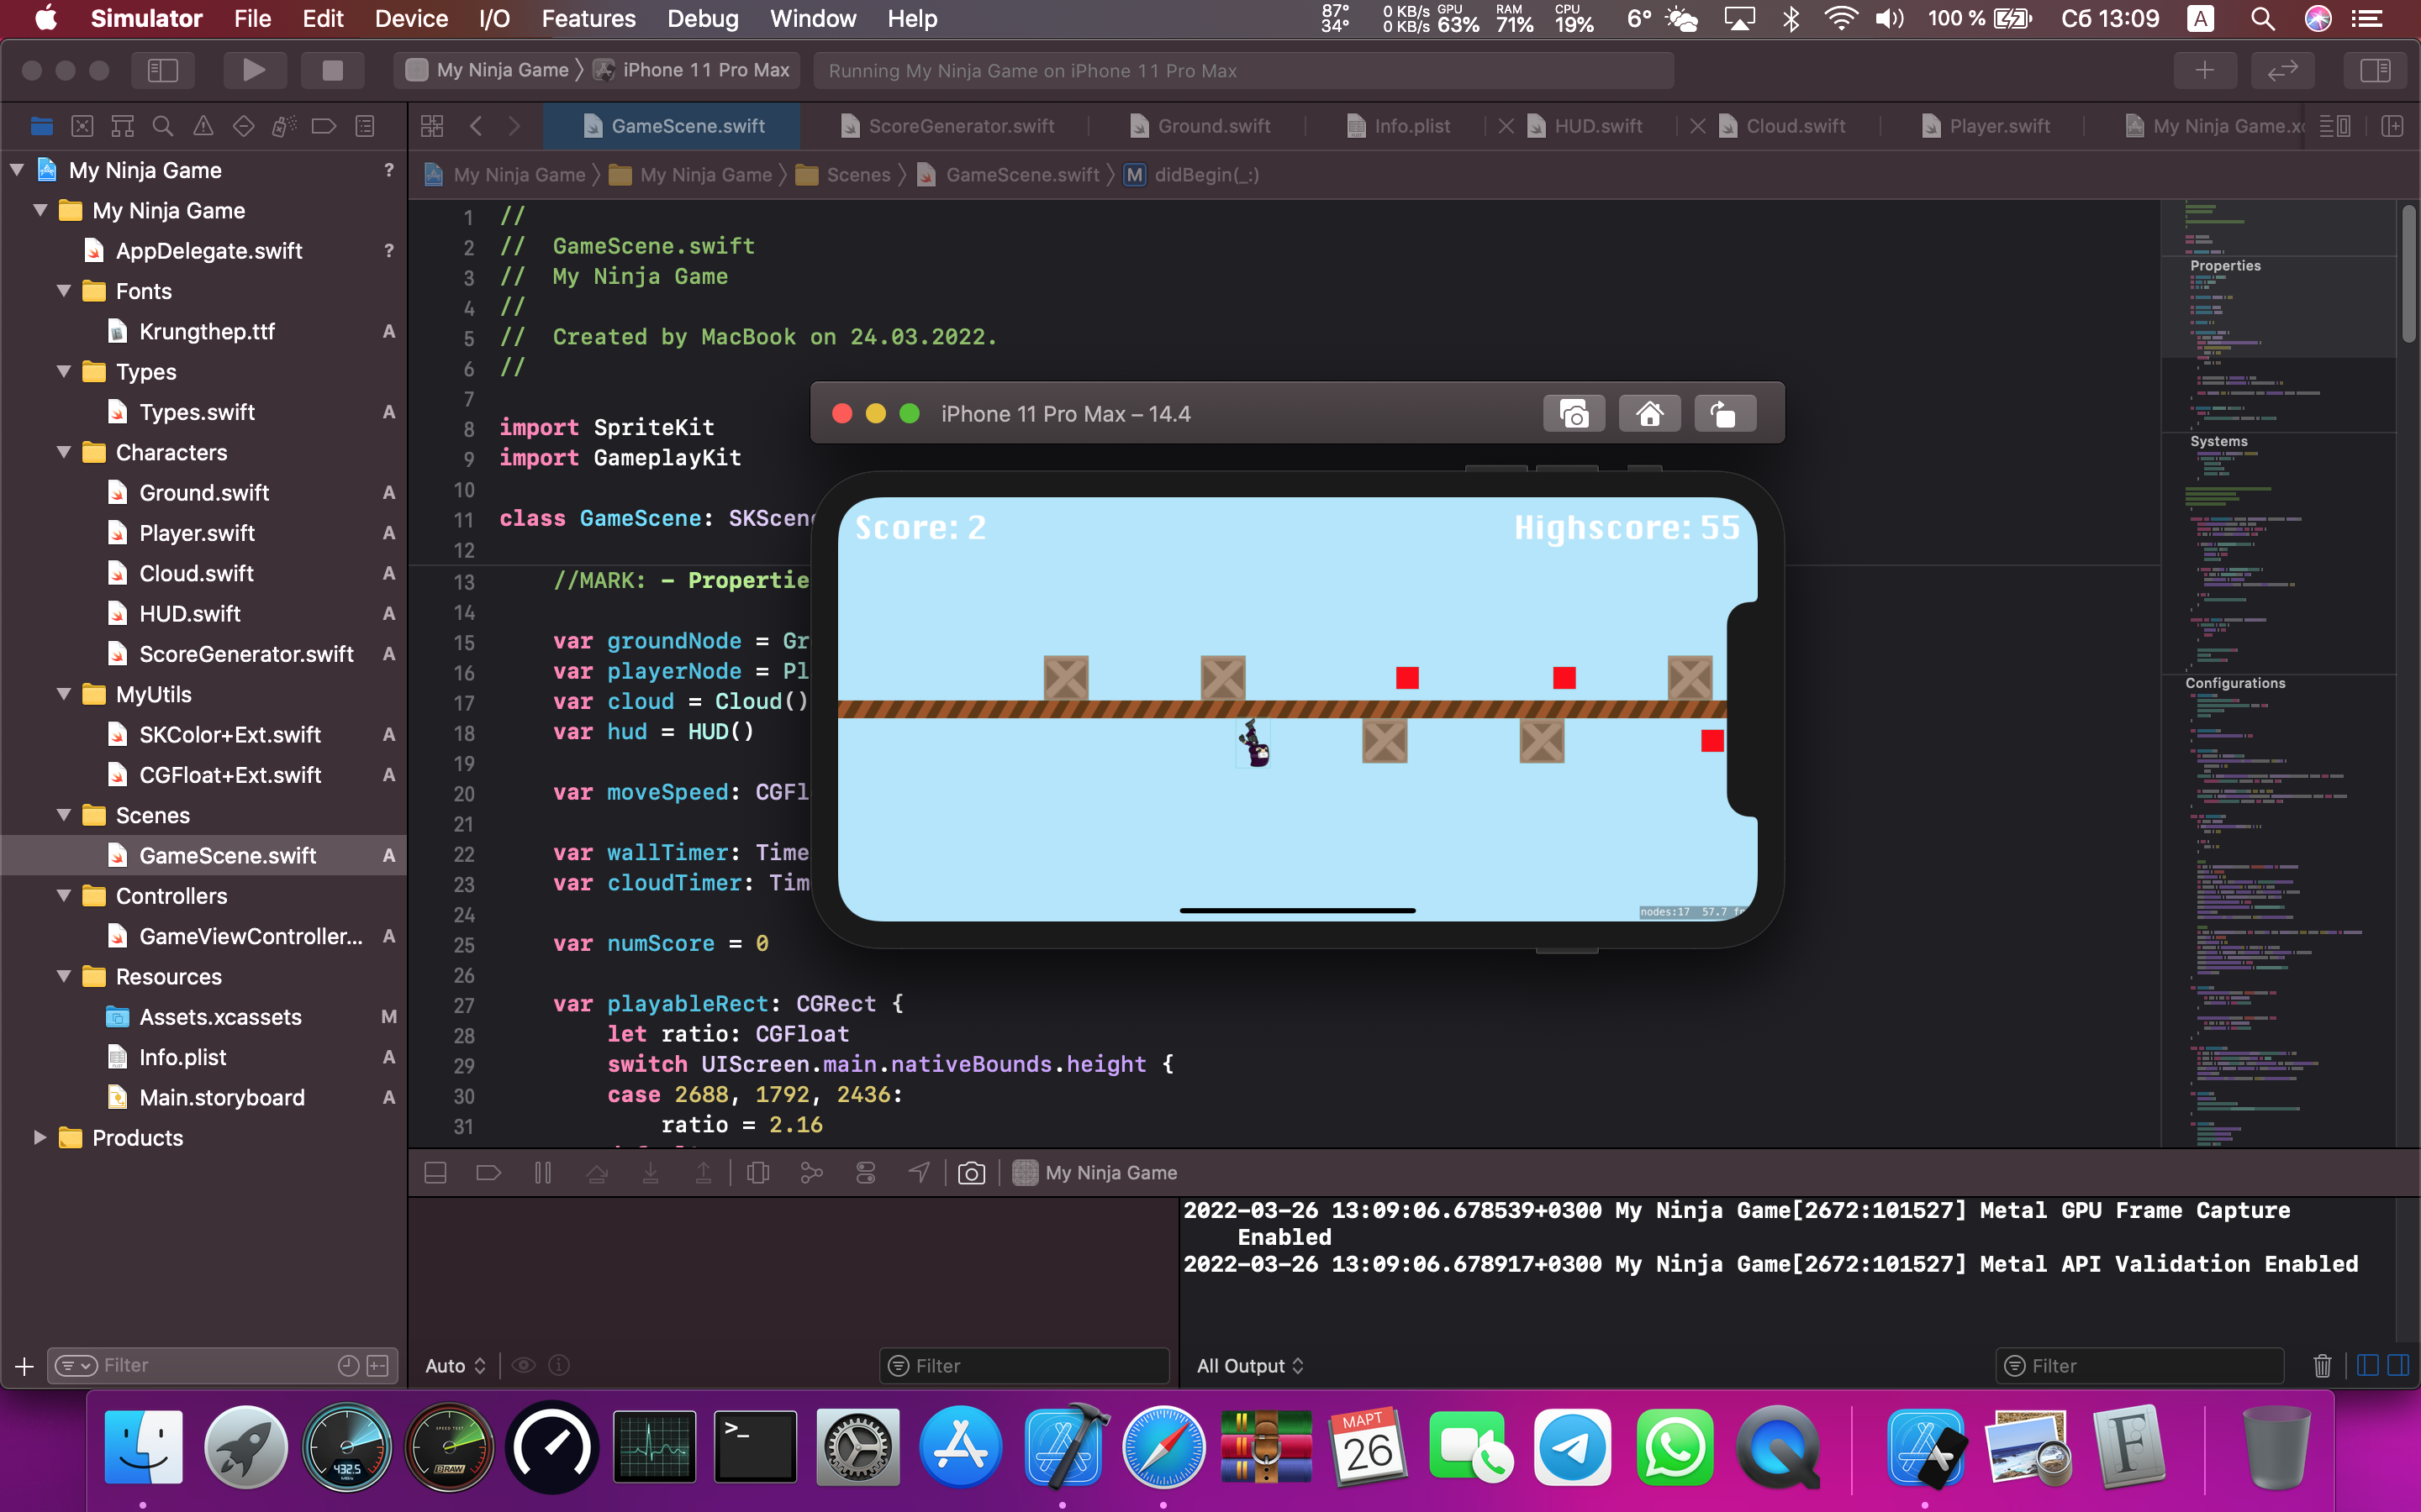The width and height of the screenshot is (2421, 1512).
Task: Stop the running app with the Stop button
Action: (332, 70)
